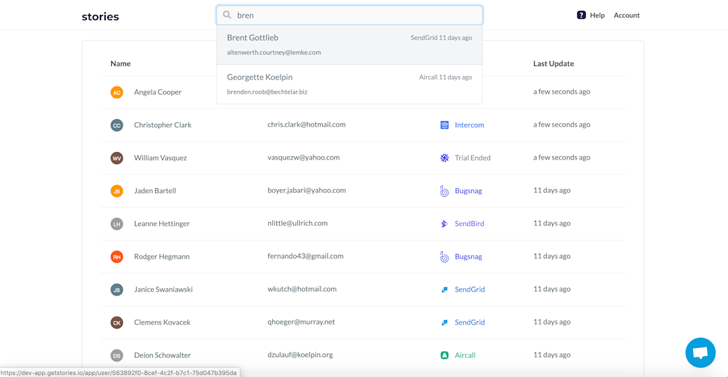
Task: Click Deion Schowalter's Aircall icon
Action: tap(444, 355)
